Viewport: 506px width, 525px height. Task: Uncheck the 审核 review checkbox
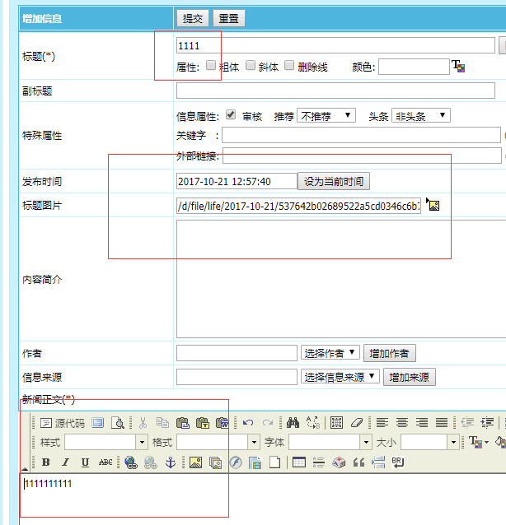[x=231, y=115]
